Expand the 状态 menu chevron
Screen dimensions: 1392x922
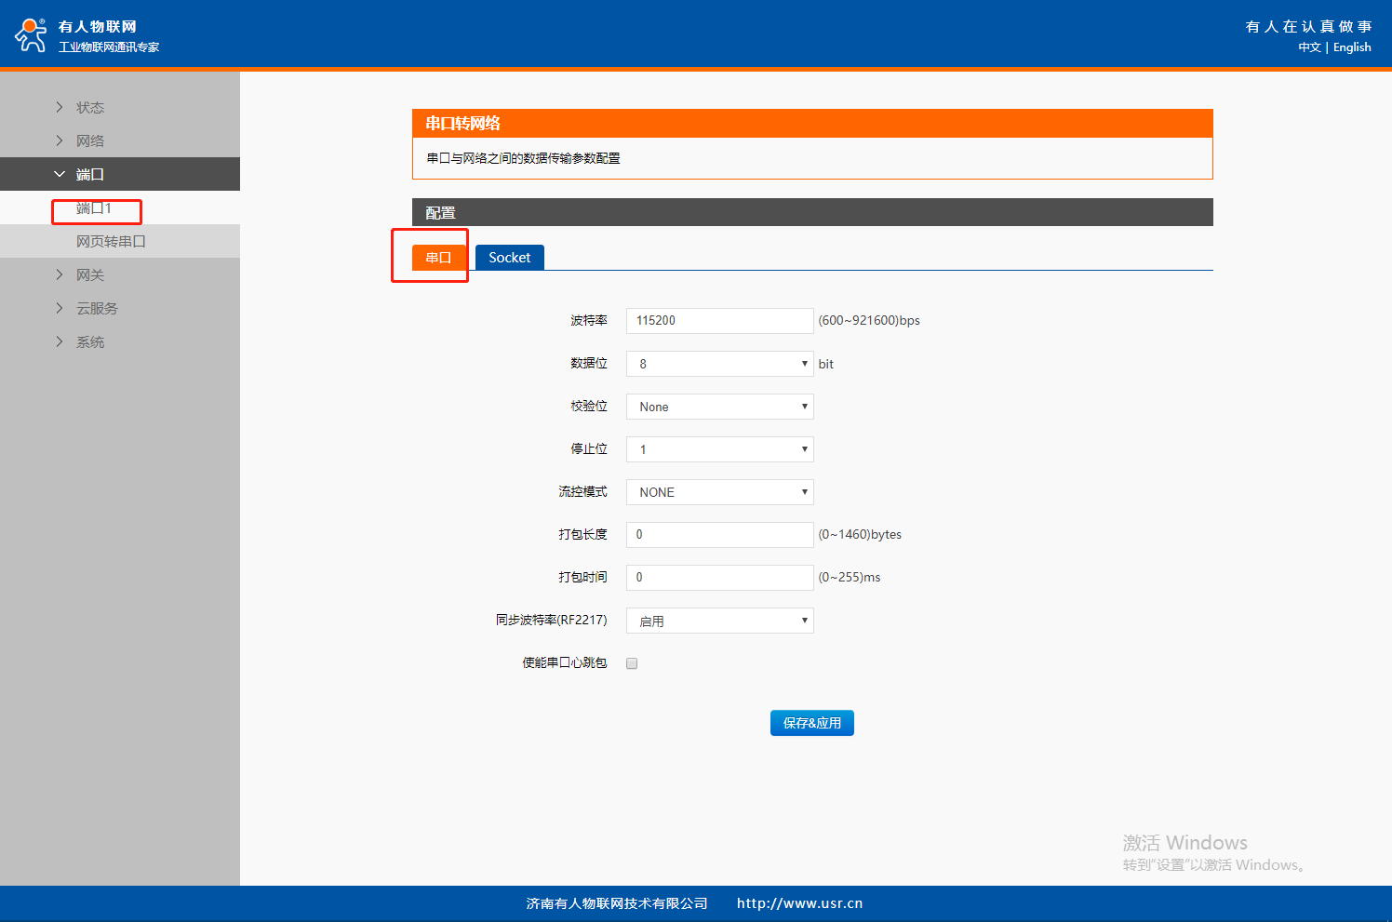pos(60,107)
